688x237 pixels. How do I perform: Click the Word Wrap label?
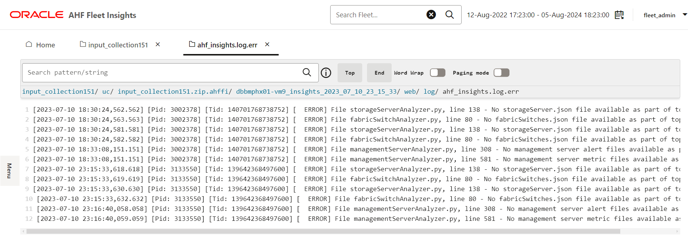pos(409,73)
